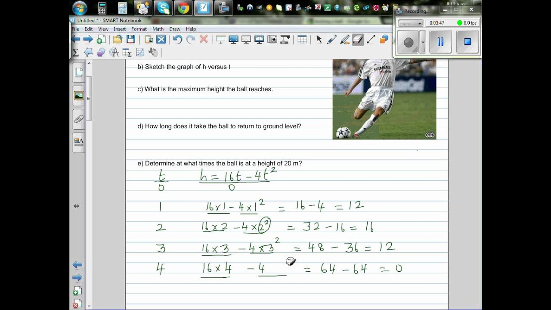
Task: Switch to full screen view monitor icon
Action: [233, 40]
